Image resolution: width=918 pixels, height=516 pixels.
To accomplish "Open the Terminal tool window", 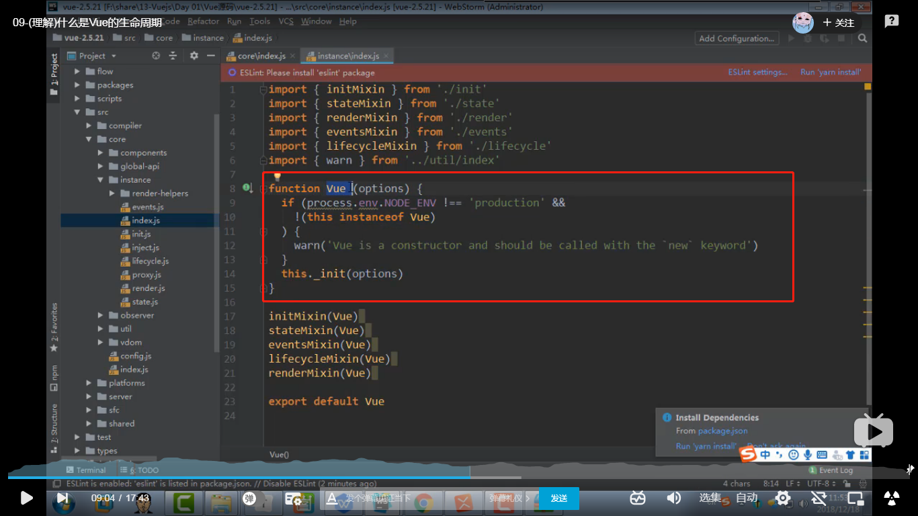I will coord(86,470).
